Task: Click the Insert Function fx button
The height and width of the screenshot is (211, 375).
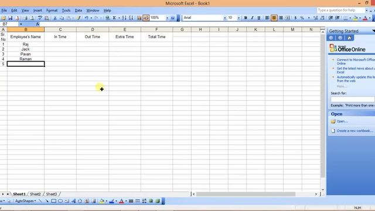Action: point(37,24)
